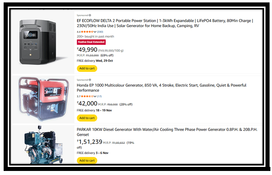The height and width of the screenshot is (175, 272).
Task: Add the Honda EP 1000 to cart
Action: coord(87,118)
